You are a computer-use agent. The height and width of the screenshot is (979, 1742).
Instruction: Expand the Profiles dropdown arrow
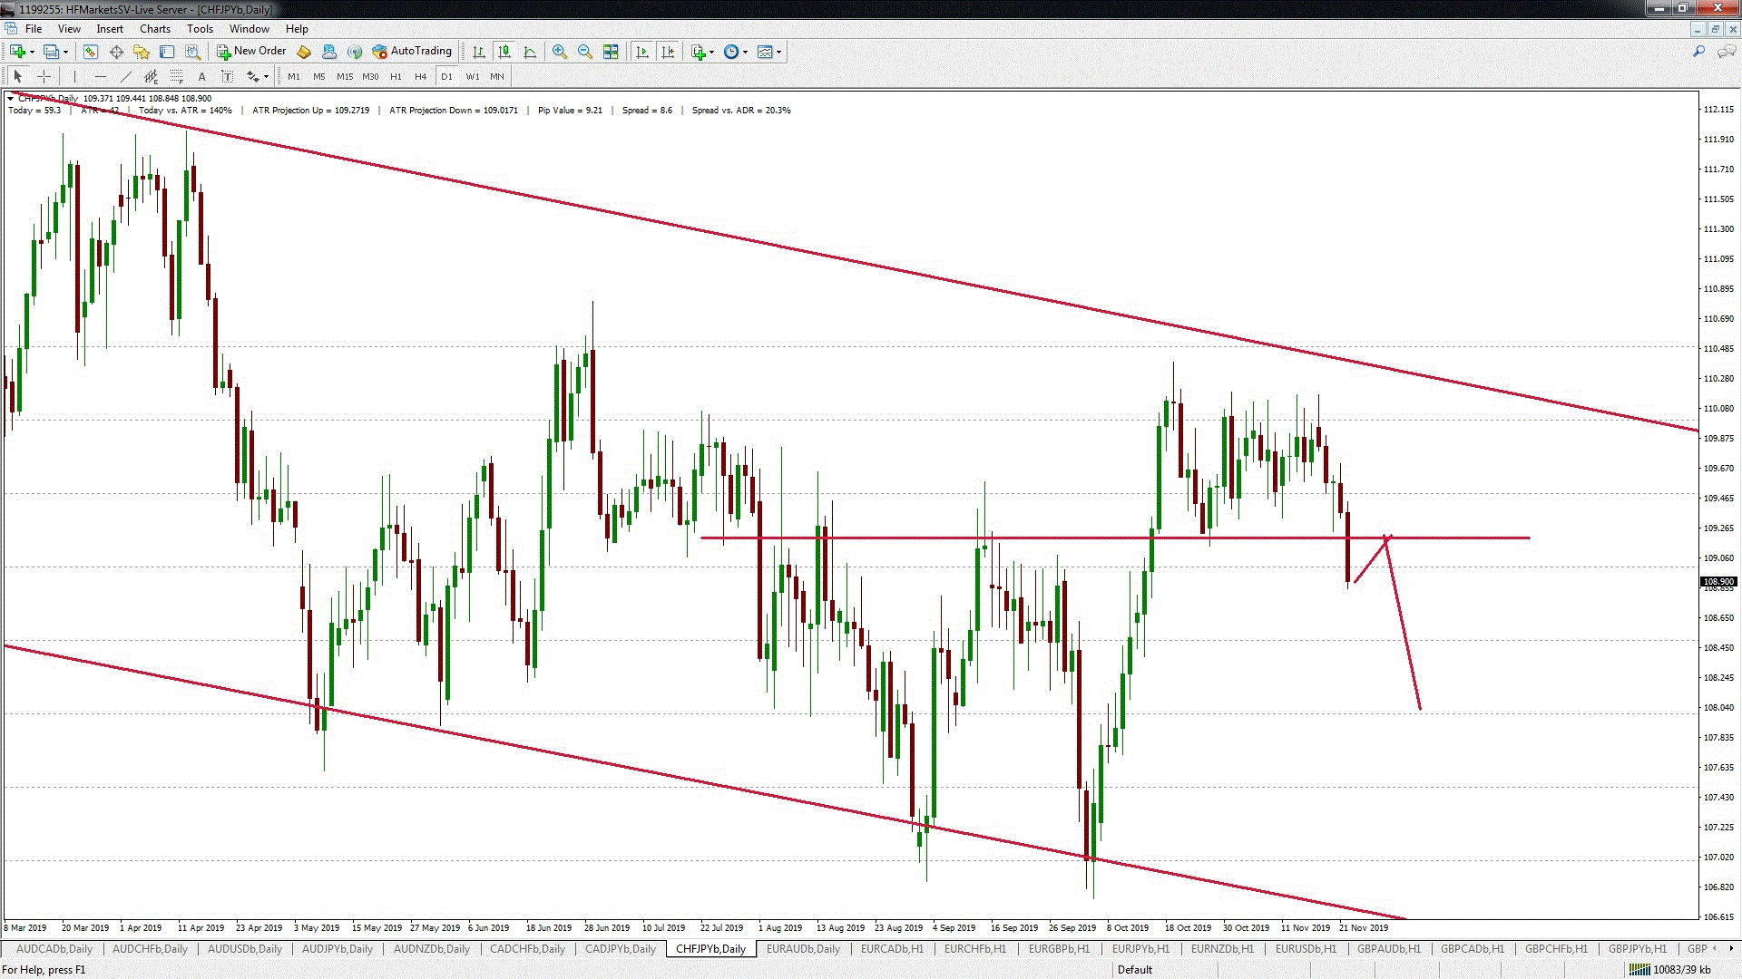(65, 52)
